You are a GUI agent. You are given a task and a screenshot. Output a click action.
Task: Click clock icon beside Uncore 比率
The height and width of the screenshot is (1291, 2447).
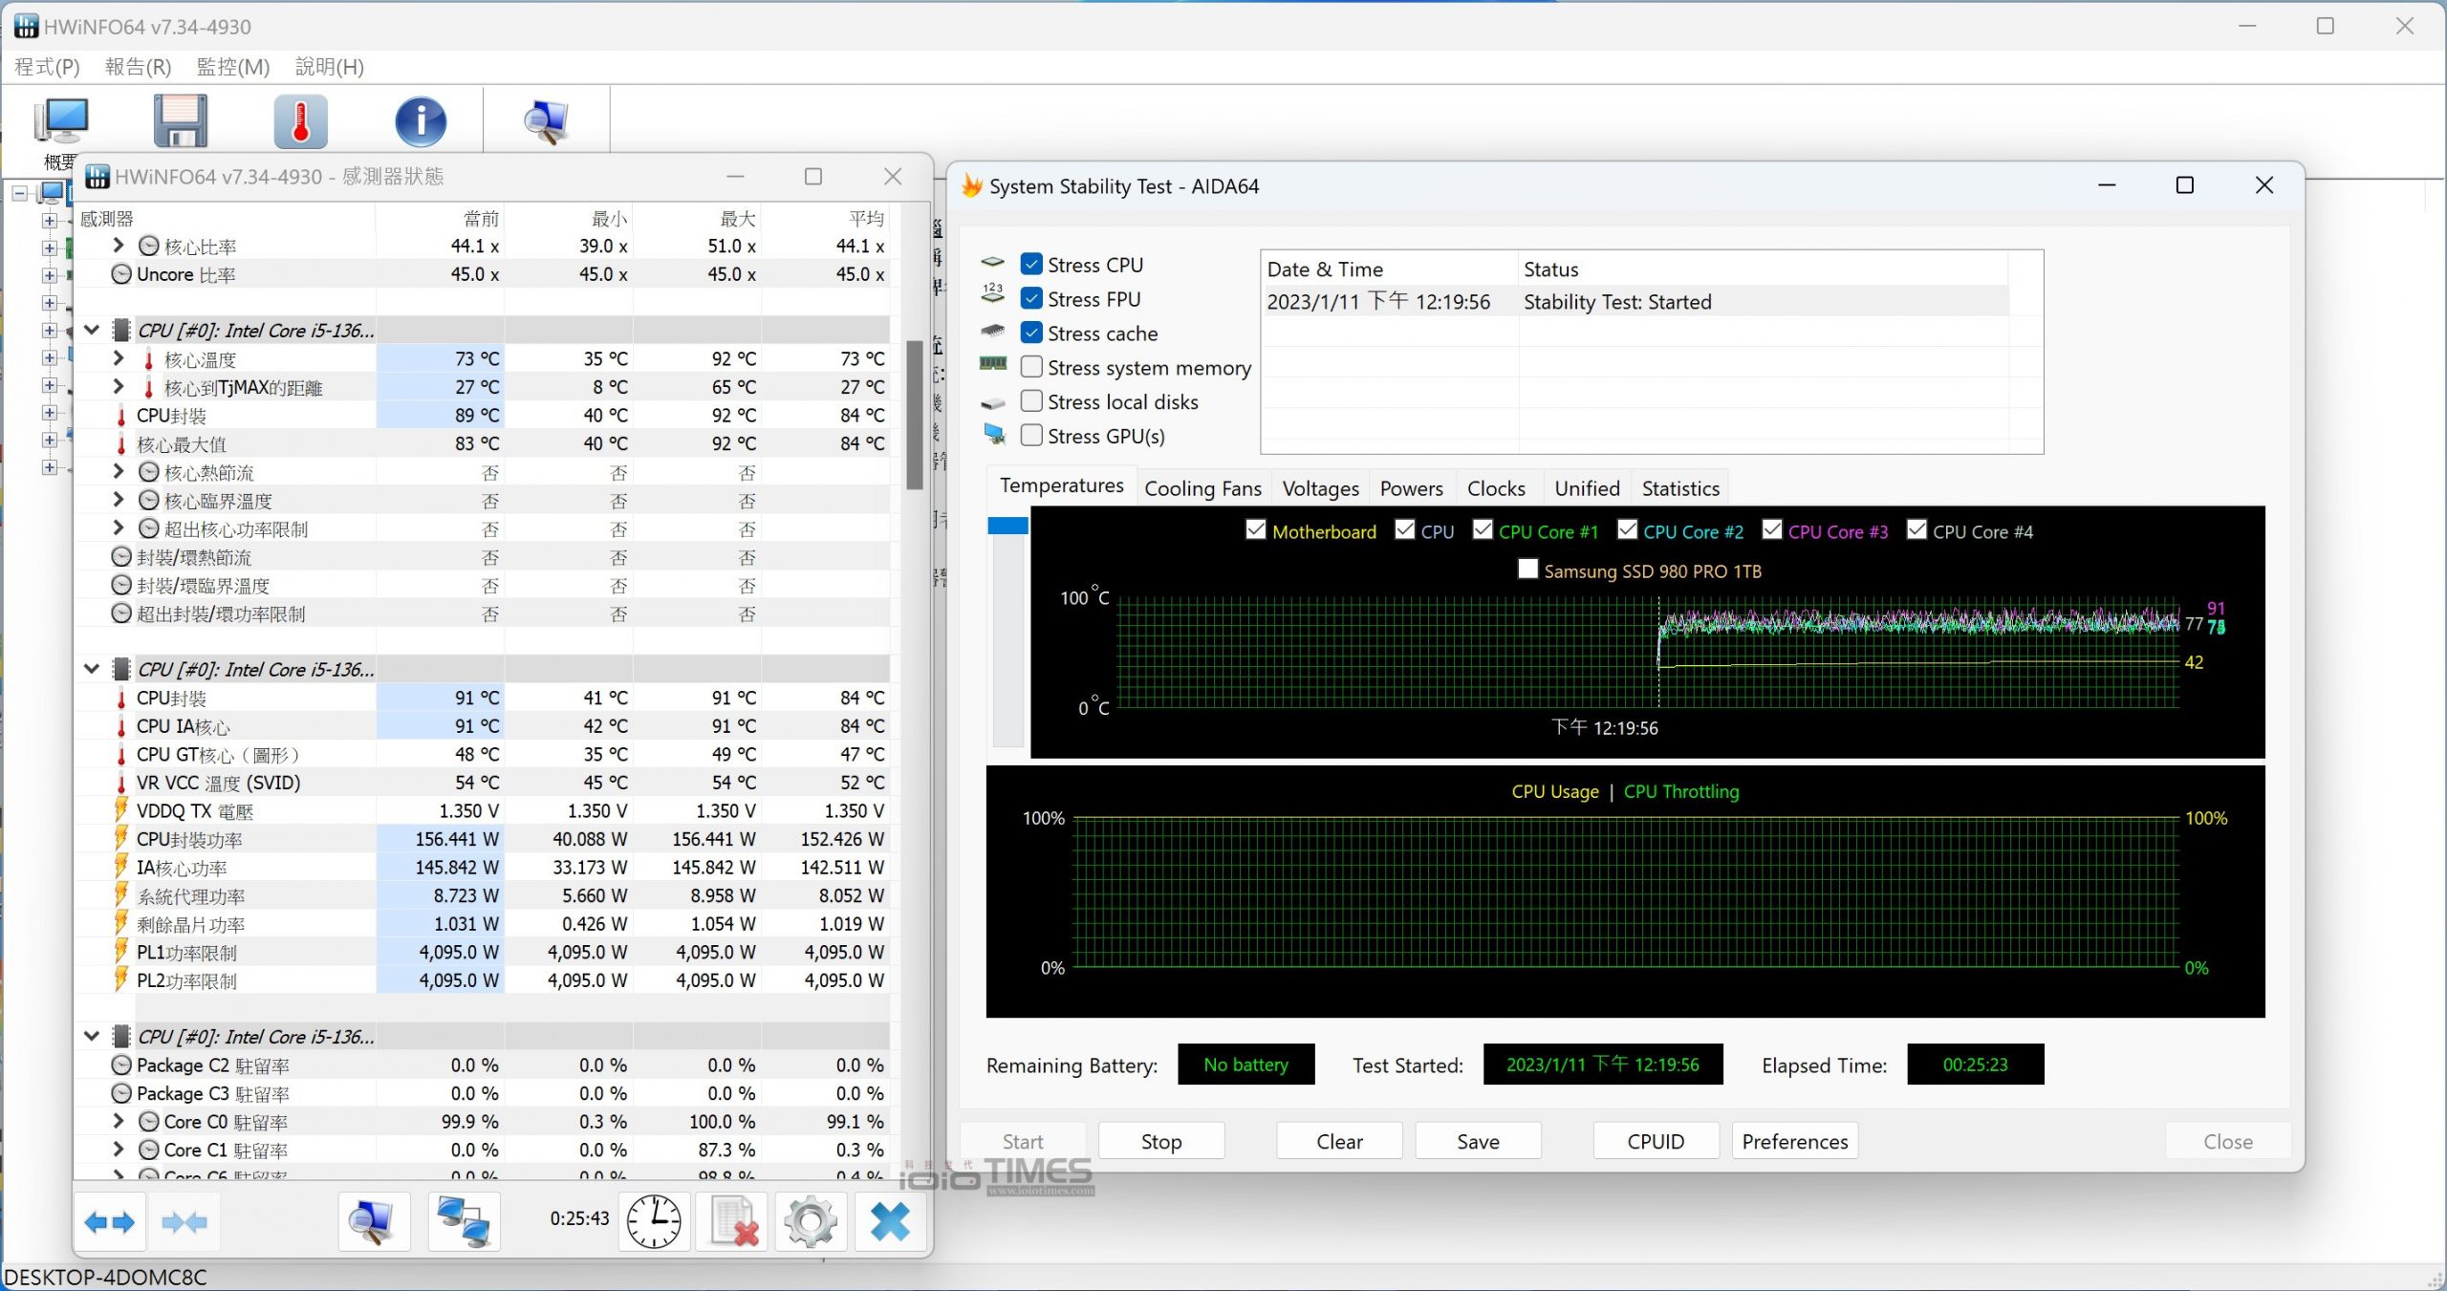121,274
